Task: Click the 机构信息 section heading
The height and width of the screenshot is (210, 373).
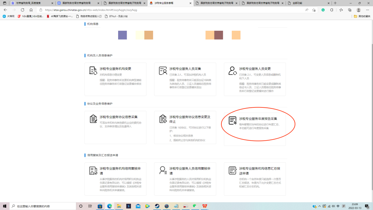Action: tap(93, 24)
